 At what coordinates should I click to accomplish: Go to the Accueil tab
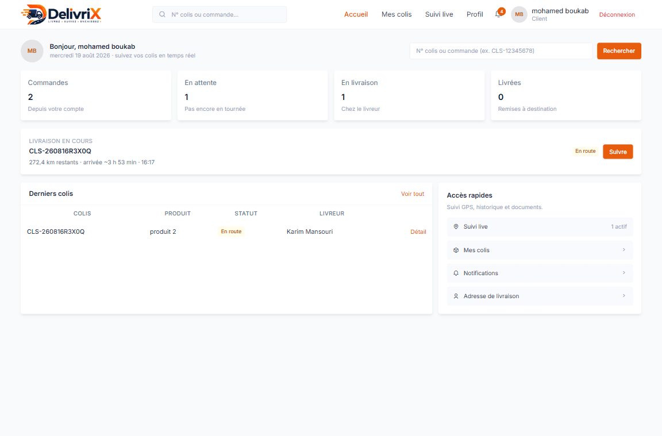tap(356, 14)
